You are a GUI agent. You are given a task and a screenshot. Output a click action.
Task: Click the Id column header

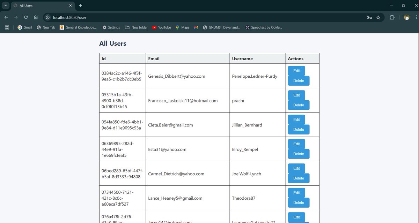tap(123, 59)
